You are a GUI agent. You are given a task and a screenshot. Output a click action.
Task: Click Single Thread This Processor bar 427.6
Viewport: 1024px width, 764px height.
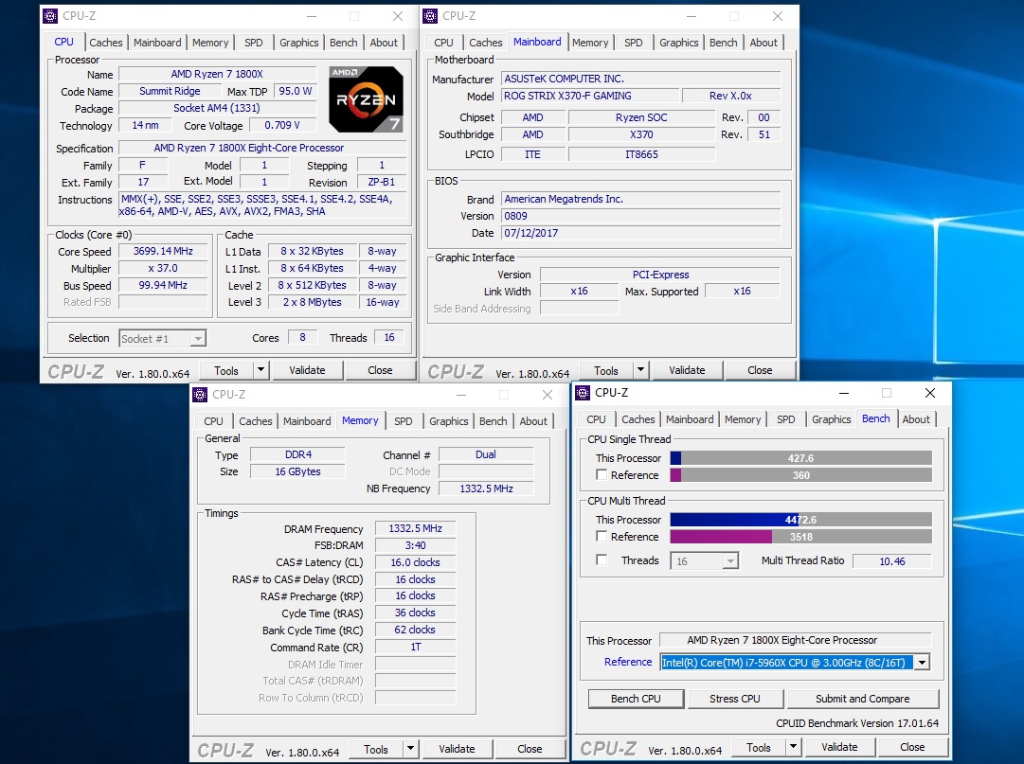pos(800,458)
